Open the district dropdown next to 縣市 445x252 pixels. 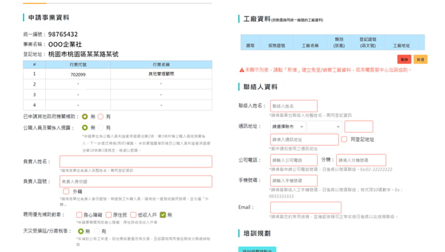pos(325,126)
